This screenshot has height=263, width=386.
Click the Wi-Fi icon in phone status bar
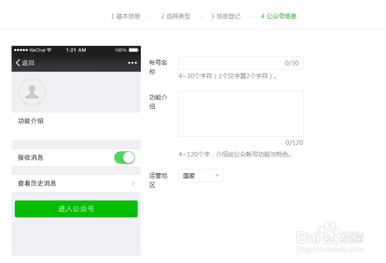point(49,50)
